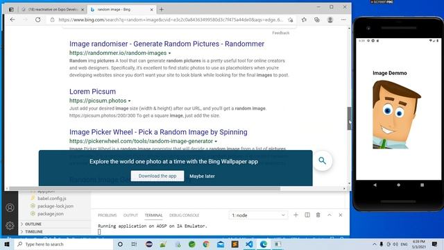Open VS Code Manage gear icon
This screenshot has width=444, height=250.
(x=10, y=226)
